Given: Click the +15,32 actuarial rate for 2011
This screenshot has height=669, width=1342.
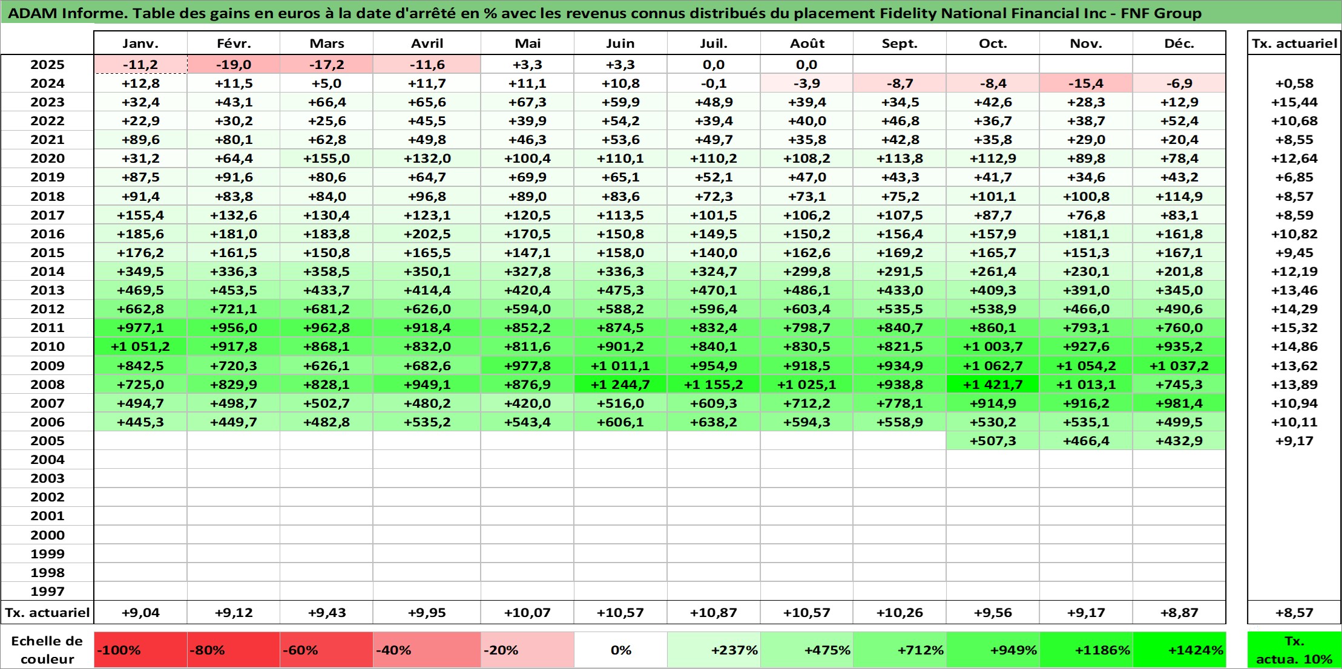Looking at the screenshot, I should point(1294,328).
